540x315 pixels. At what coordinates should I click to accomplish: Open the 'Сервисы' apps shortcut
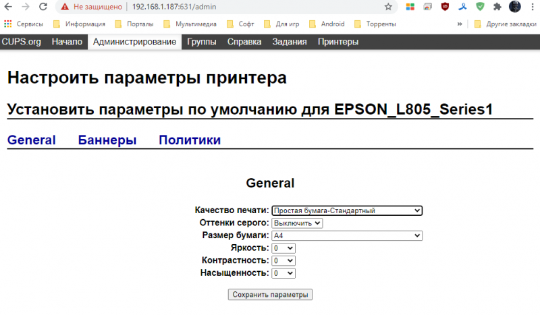[24, 24]
